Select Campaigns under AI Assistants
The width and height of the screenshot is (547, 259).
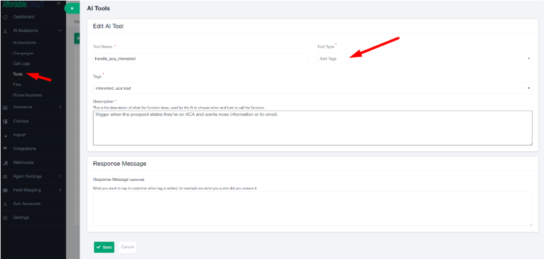[23, 53]
